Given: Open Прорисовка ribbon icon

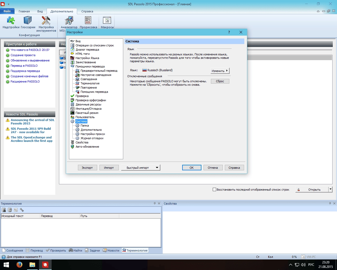Looking at the screenshot, I should pos(88,22).
